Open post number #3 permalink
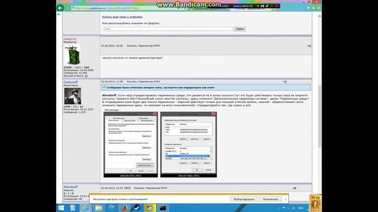The height and width of the screenshot is (212, 378). click(285, 82)
